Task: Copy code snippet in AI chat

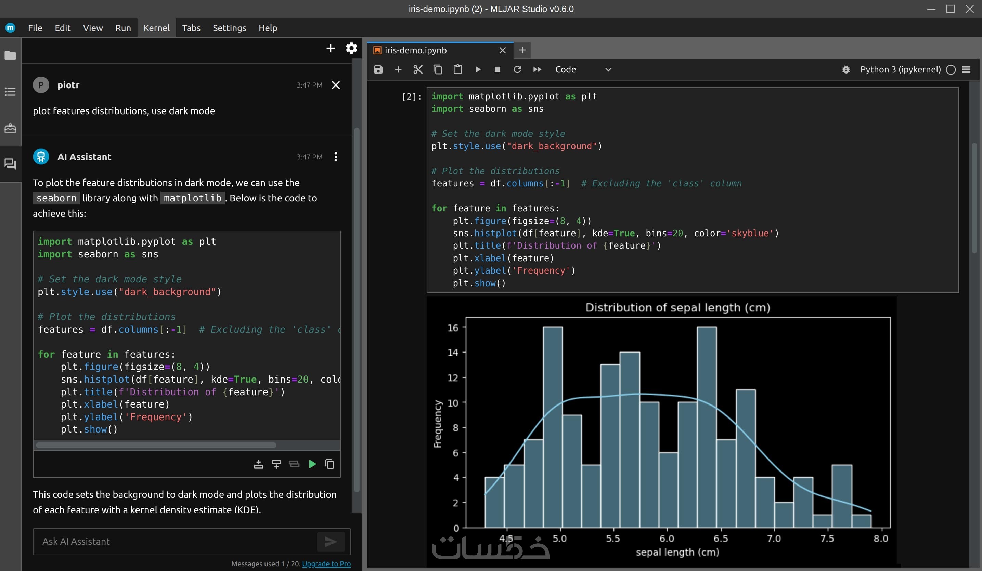Action: click(330, 464)
